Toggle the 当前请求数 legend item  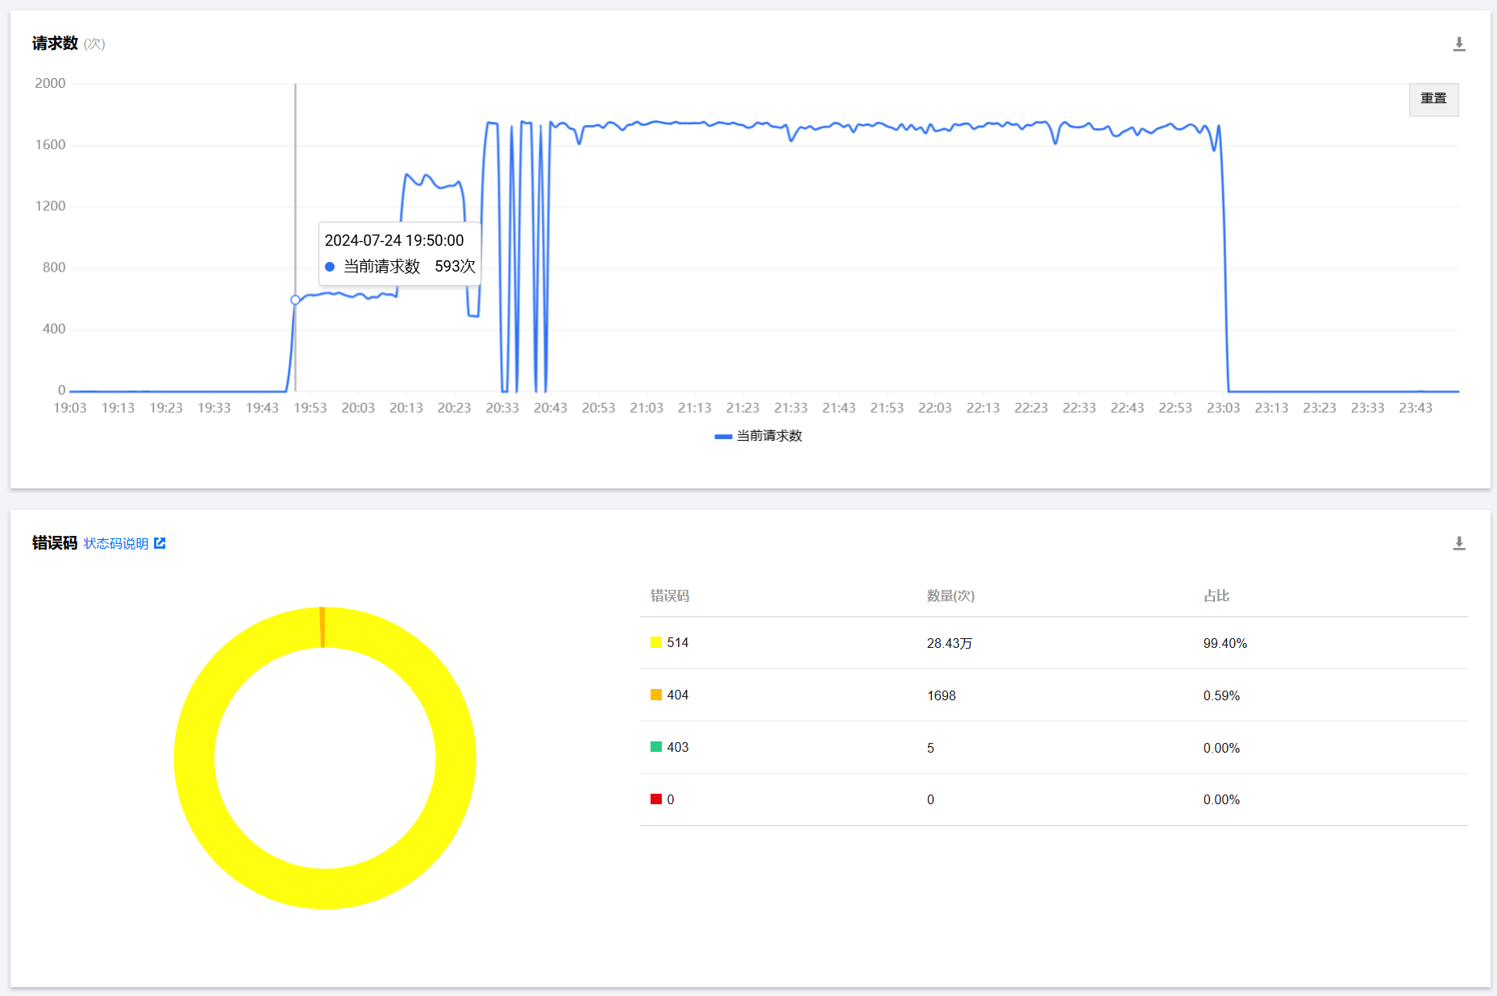point(758,436)
